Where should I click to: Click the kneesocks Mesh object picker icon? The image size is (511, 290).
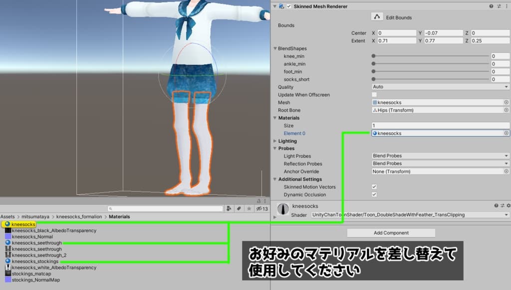tap(507, 102)
